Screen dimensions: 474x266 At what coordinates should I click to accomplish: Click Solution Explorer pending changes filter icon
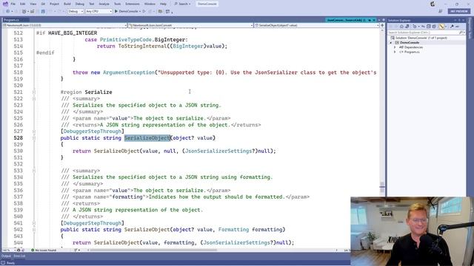tap(415, 27)
